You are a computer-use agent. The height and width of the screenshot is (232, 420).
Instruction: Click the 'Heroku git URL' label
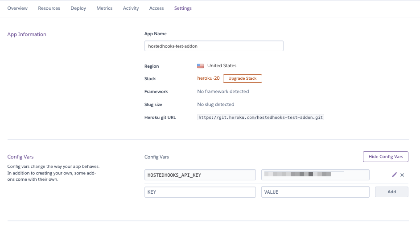coord(160,118)
